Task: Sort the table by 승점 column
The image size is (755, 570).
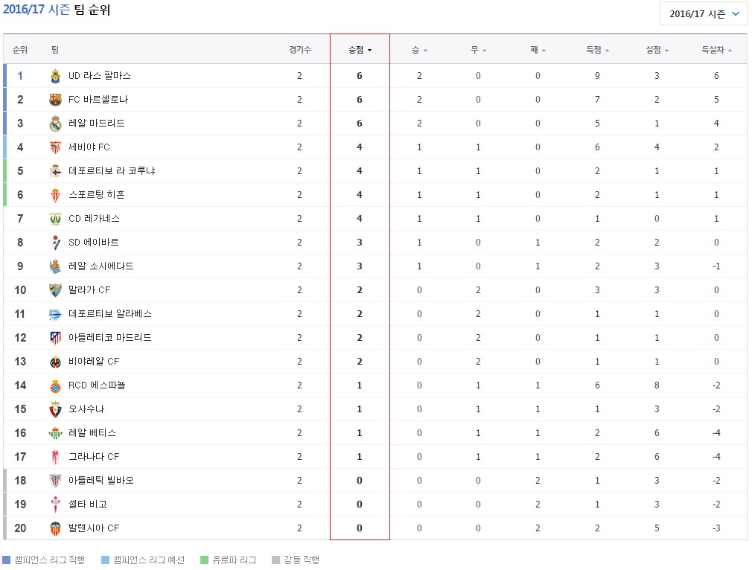Action: 359,51
